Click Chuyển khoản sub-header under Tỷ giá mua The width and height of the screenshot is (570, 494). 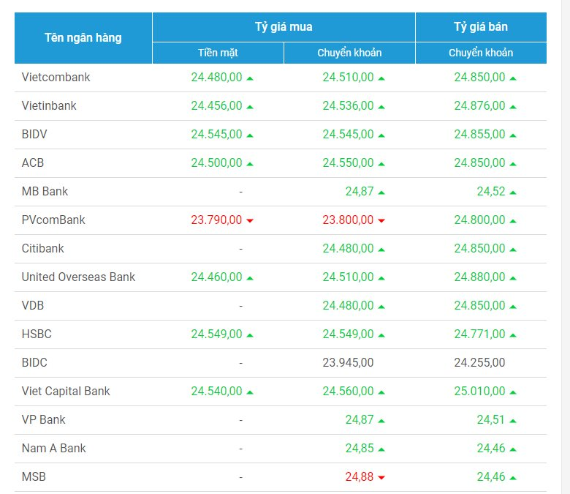coord(349,53)
